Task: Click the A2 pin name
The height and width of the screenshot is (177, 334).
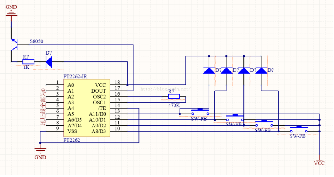Action: (x=71, y=97)
